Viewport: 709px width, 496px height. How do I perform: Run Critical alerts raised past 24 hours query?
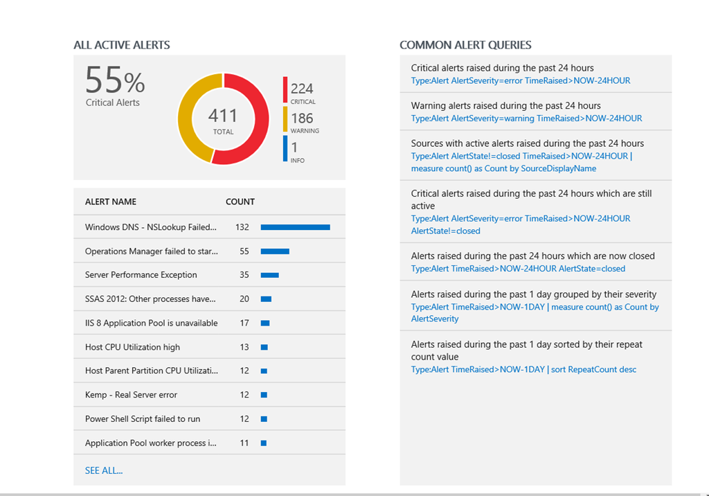pos(520,80)
